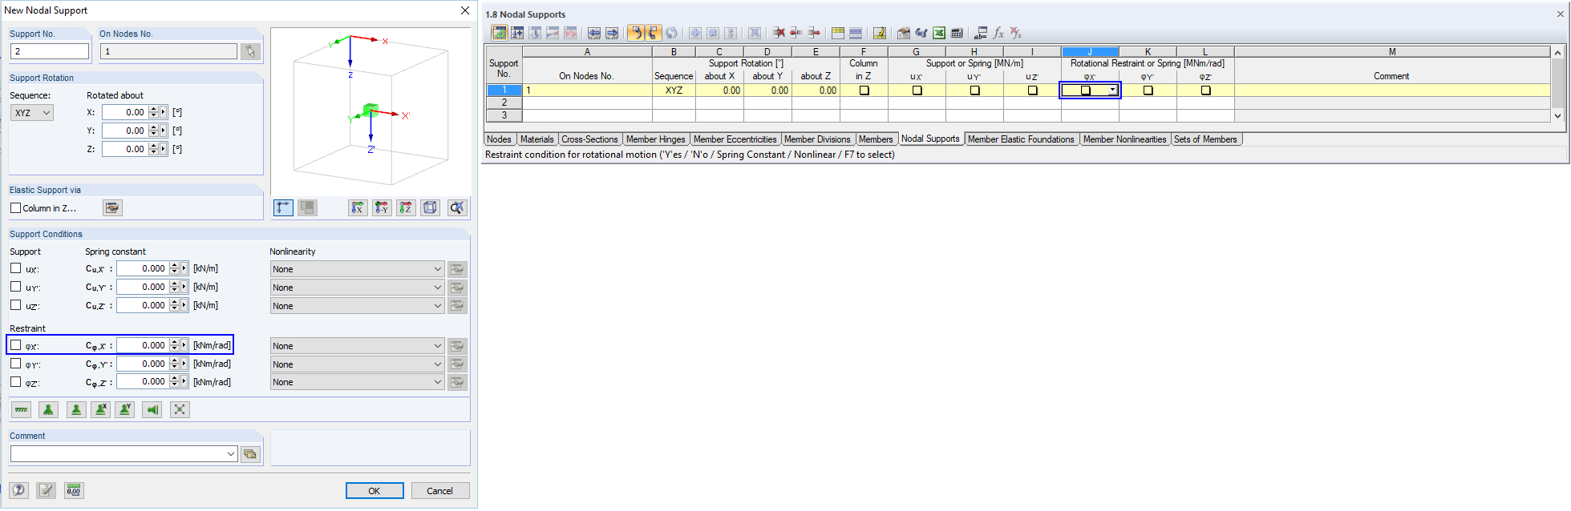Click the fx formula icon in table toolbar
The width and height of the screenshot is (1571, 511).
pos(998,33)
